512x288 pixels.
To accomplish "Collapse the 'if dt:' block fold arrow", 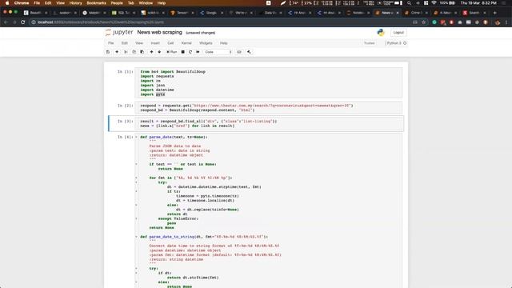I will tap(137, 273).
